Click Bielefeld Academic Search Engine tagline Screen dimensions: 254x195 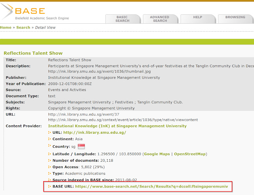tap(42, 18)
